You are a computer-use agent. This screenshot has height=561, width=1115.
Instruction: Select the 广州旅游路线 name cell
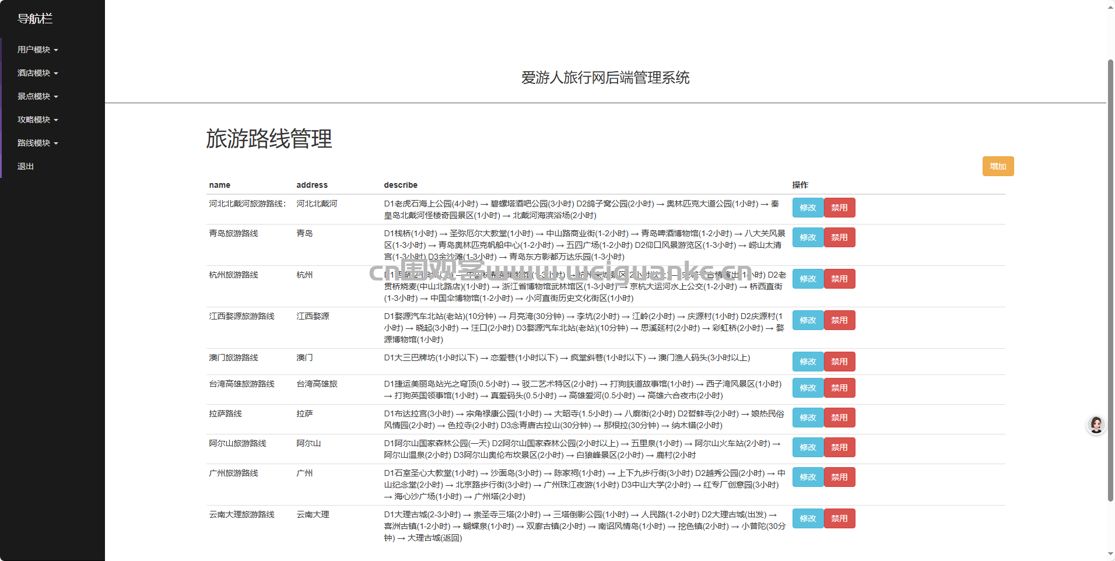point(233,473)
